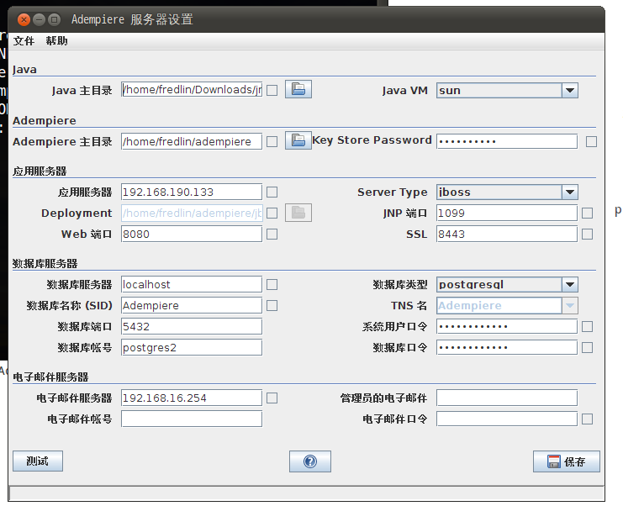Toggle checkbox next to Deployment field

point(272,213)
